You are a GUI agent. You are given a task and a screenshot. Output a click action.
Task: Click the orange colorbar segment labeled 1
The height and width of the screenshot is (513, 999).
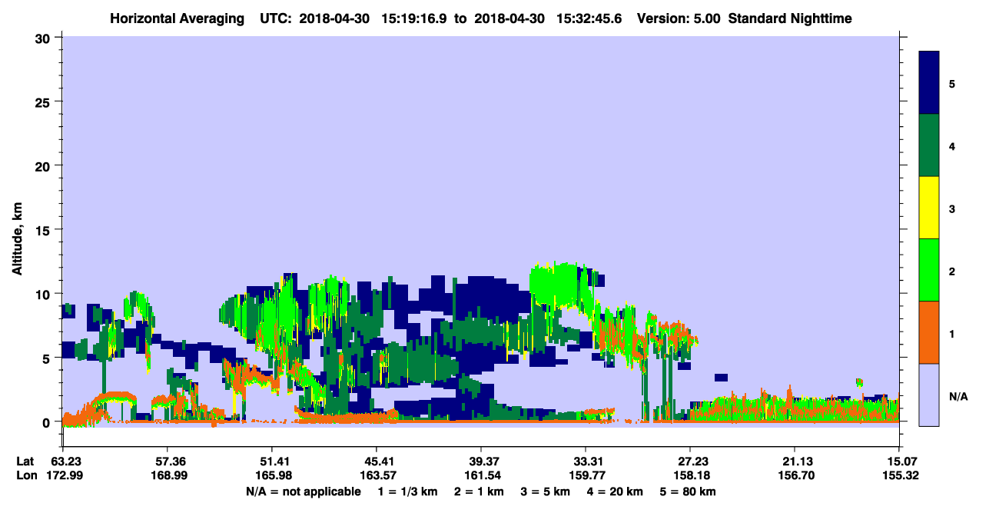tap(929, 332)
